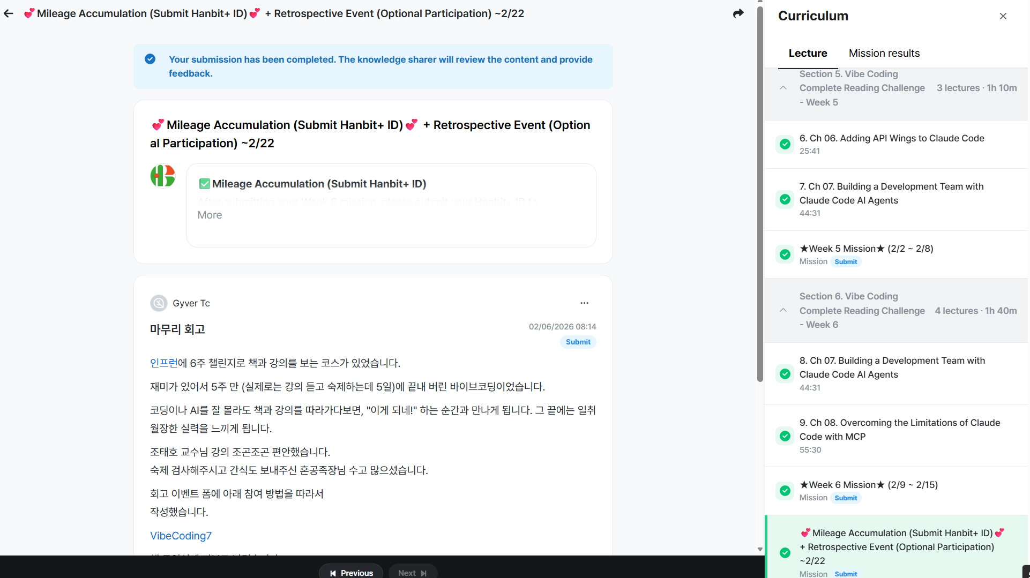This screenshot has width=1030, height=578.
Task: Close the Curriculum panel
Action: point(1003,16)
